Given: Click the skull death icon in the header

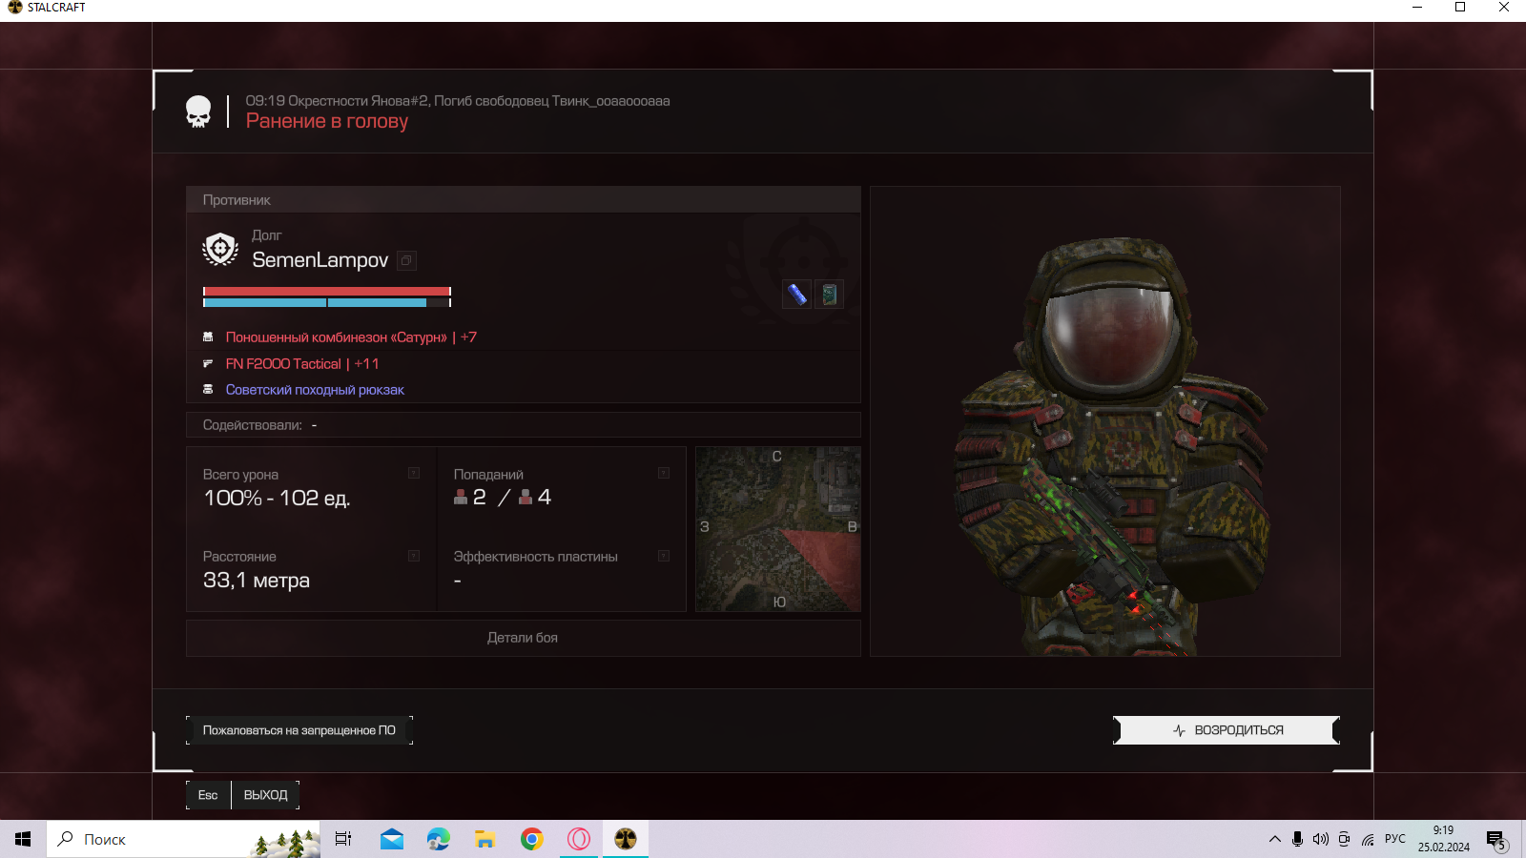Looking at the screenshot, I should click(198, 112).
